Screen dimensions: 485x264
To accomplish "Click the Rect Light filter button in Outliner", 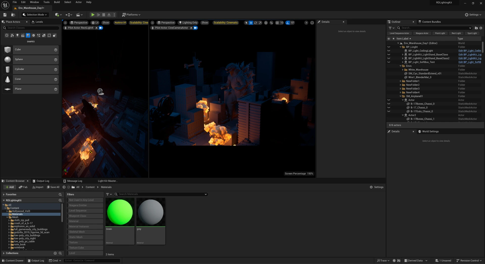I will (x=456, y=33).
